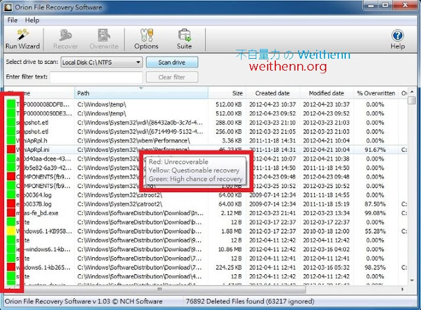The height and width of the screenshot is (310, 421).
Task: Select the WmiApRpl.ini row with 91.67% overwritten
Action: [206, 150]
